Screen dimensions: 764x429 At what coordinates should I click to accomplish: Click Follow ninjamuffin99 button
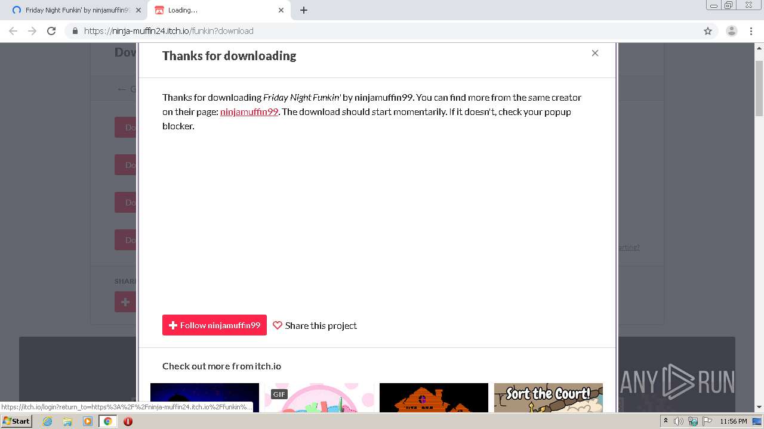pyautogui.click(x=214, y=325)
